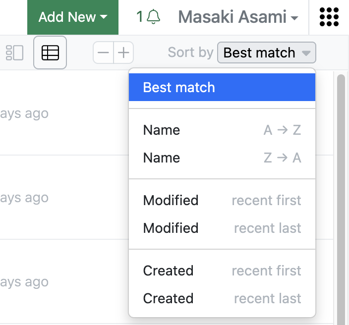Sort by Modified recent last
349x325 pixels.
coord(222,228)
